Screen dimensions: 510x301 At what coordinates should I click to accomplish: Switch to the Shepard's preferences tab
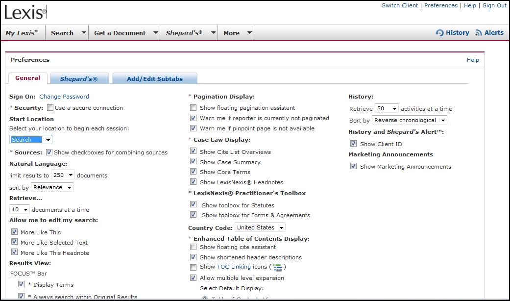pyautogui.click(x=79, y=79)
